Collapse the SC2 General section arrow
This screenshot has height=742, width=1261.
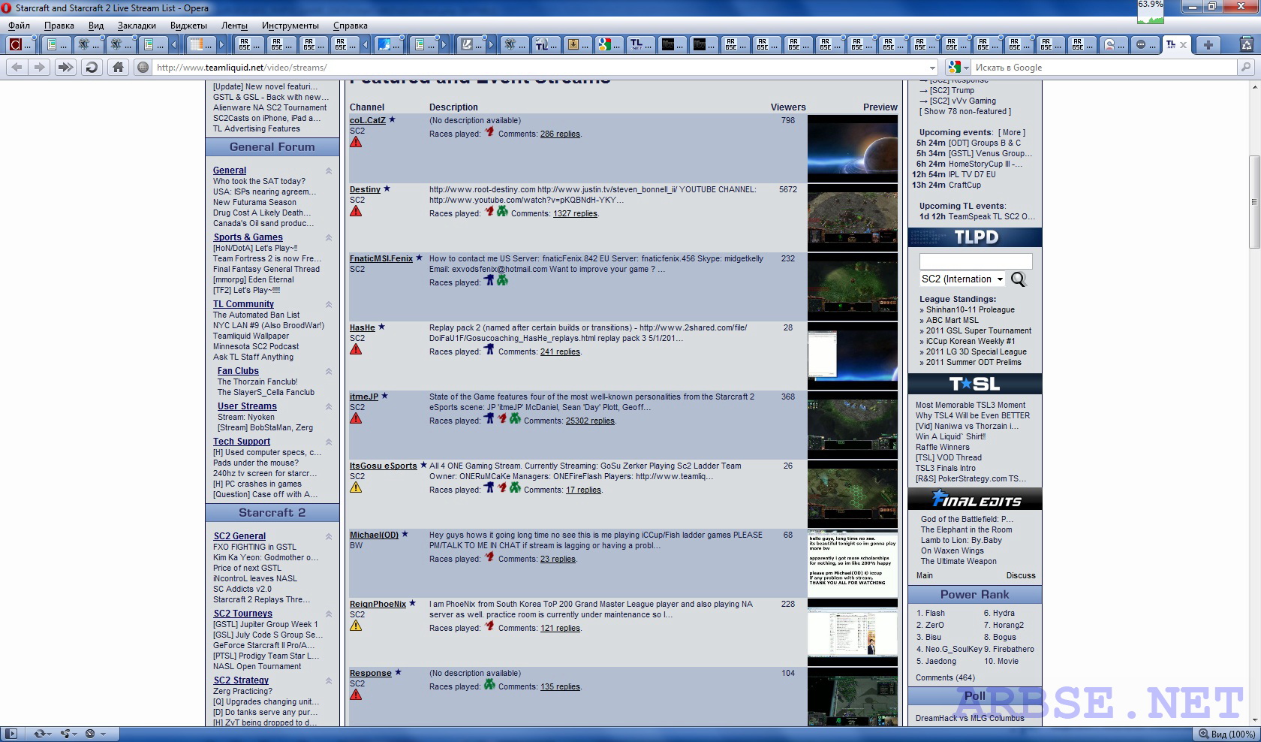coord(329,536)
